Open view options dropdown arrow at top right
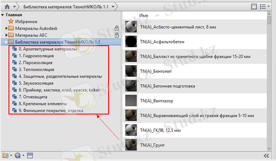Viewport: 276px width, 161px height. pyautogui.click(x=269, y=7)
